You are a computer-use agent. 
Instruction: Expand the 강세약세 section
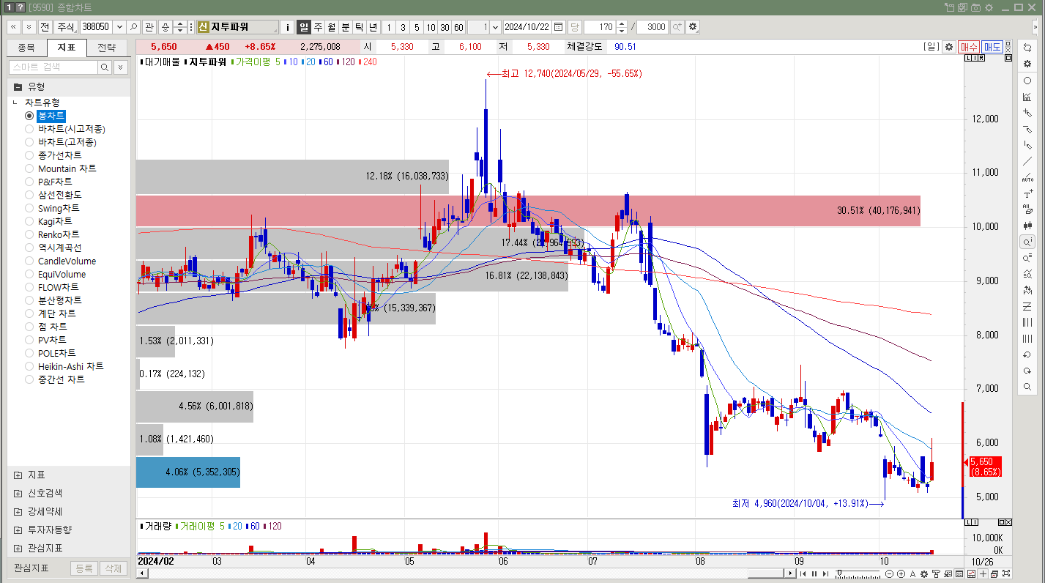click(x=18, y=511)
